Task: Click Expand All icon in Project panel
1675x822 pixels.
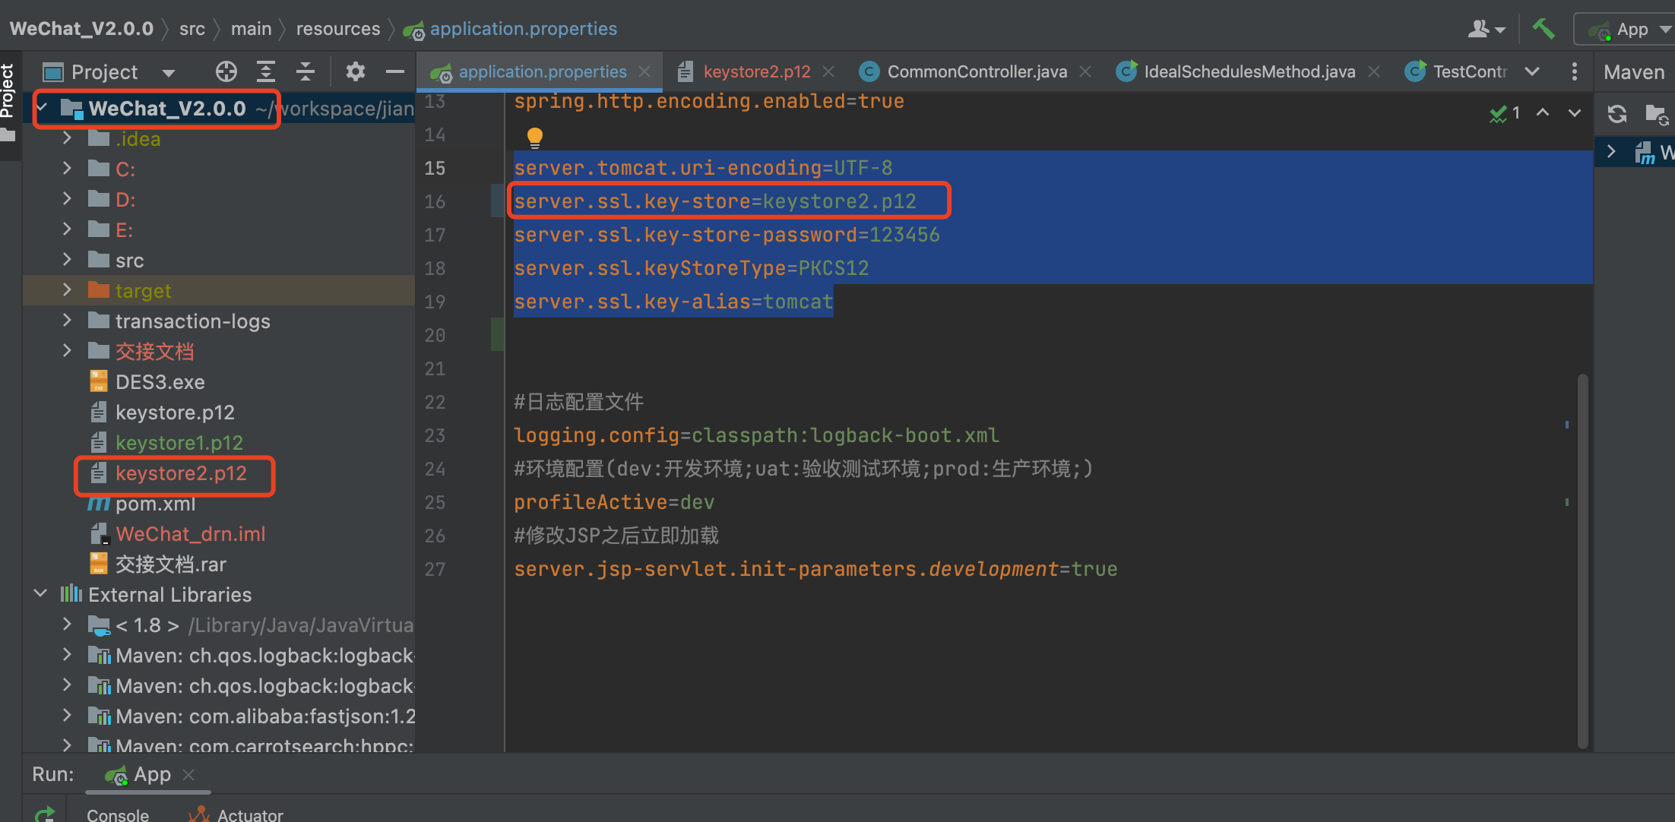Action: [265, 71]
